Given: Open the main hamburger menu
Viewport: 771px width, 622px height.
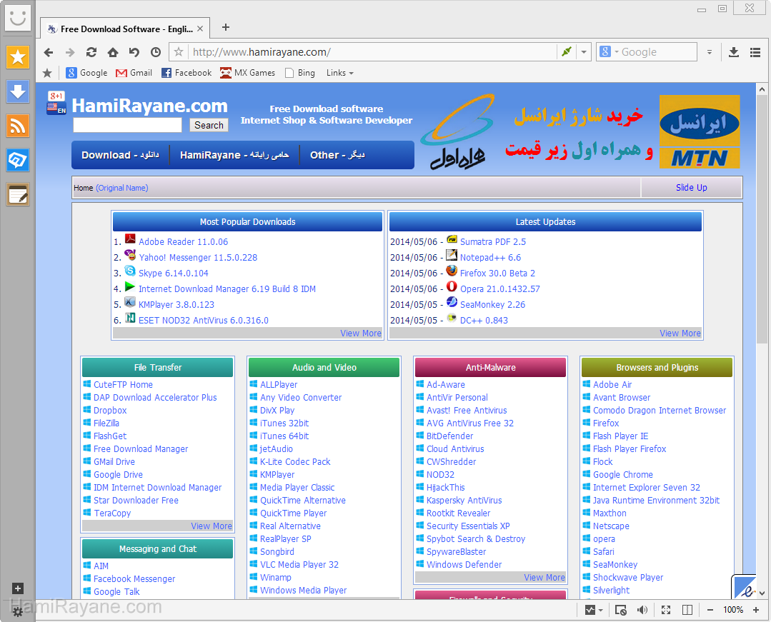Looking at the screenshot, I should 755,52.
